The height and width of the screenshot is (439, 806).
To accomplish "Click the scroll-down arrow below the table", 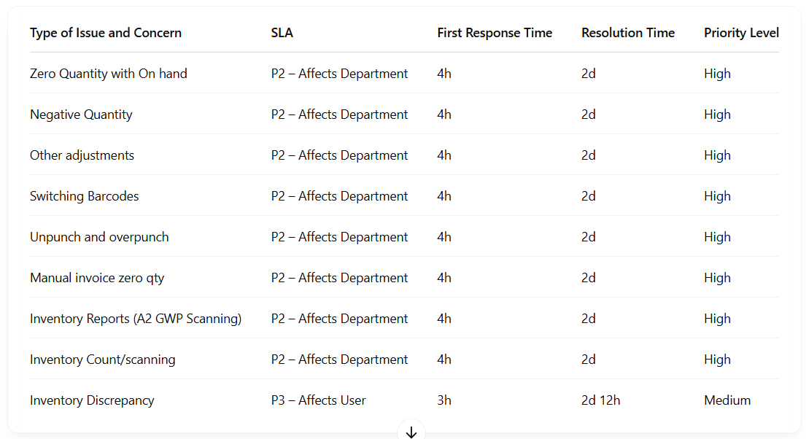I will click(411, 432).
